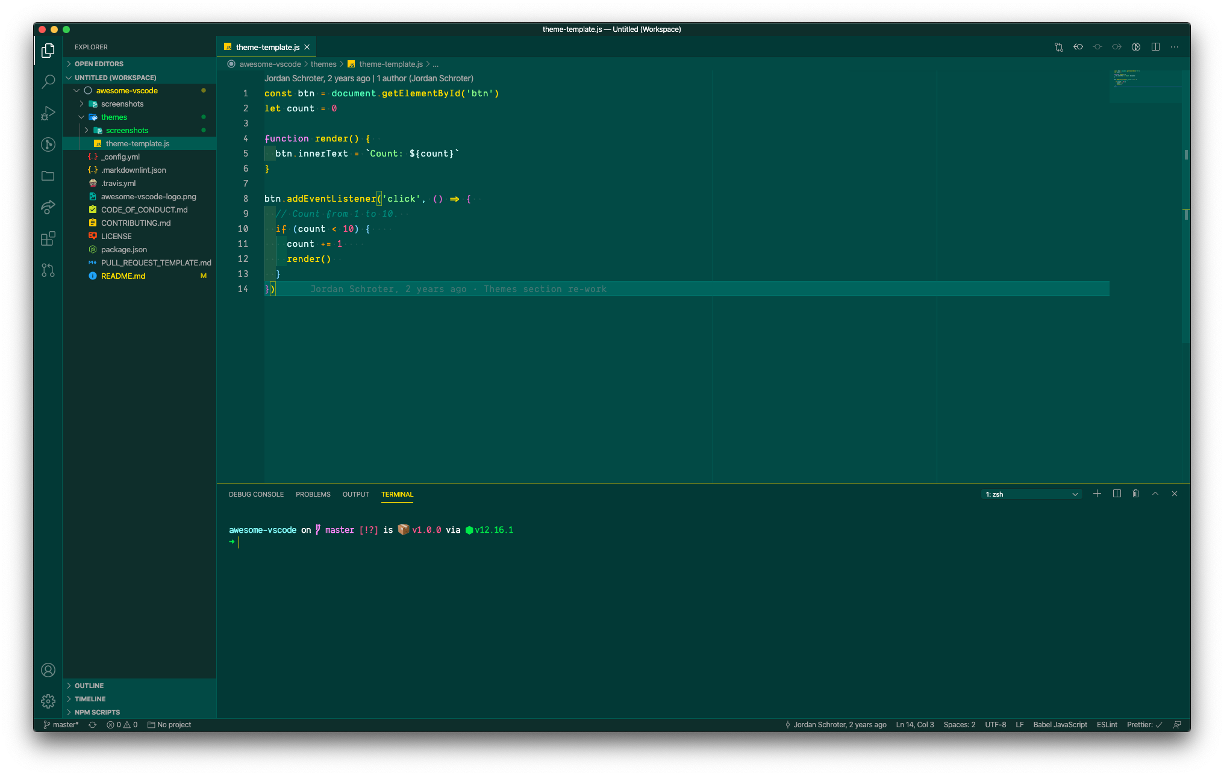Toggle ESLint status bar item
This screenshot has width=1224, height=776.
(1107, 725)
